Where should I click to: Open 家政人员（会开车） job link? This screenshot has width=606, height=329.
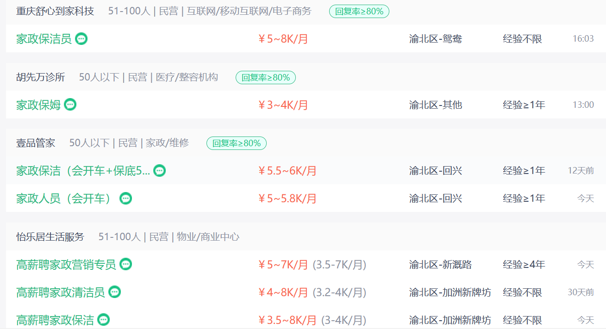(x=64, y=199)
